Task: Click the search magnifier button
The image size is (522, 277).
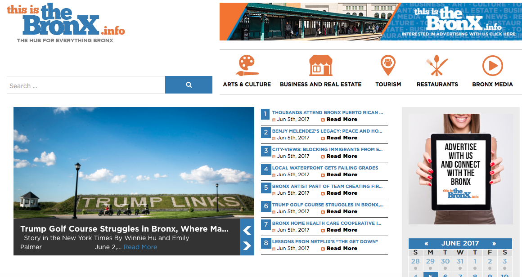Action: pyautogui.click(x=189, y=85)
